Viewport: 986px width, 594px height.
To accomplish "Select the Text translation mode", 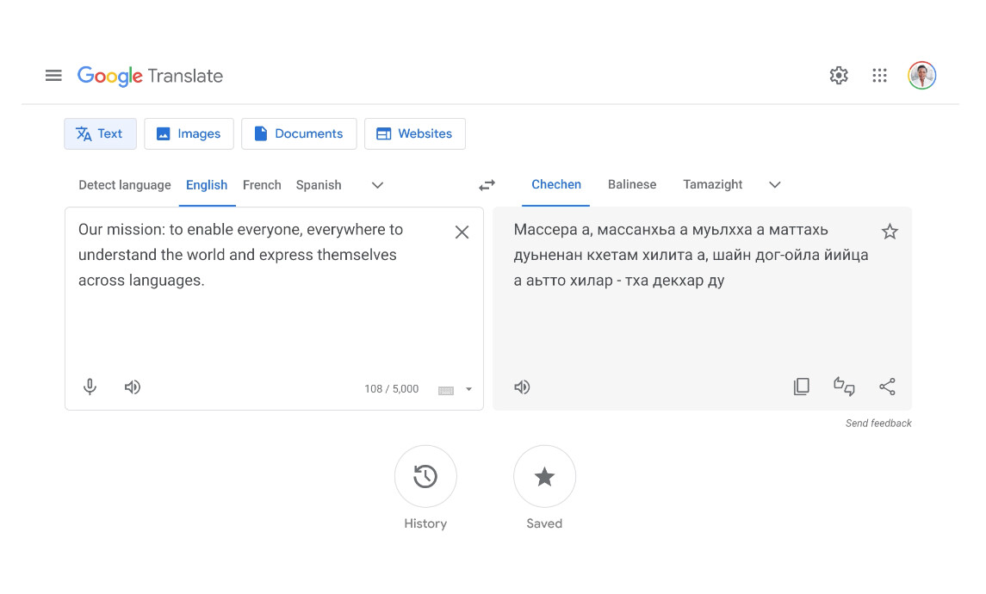I will pos(100,134).
